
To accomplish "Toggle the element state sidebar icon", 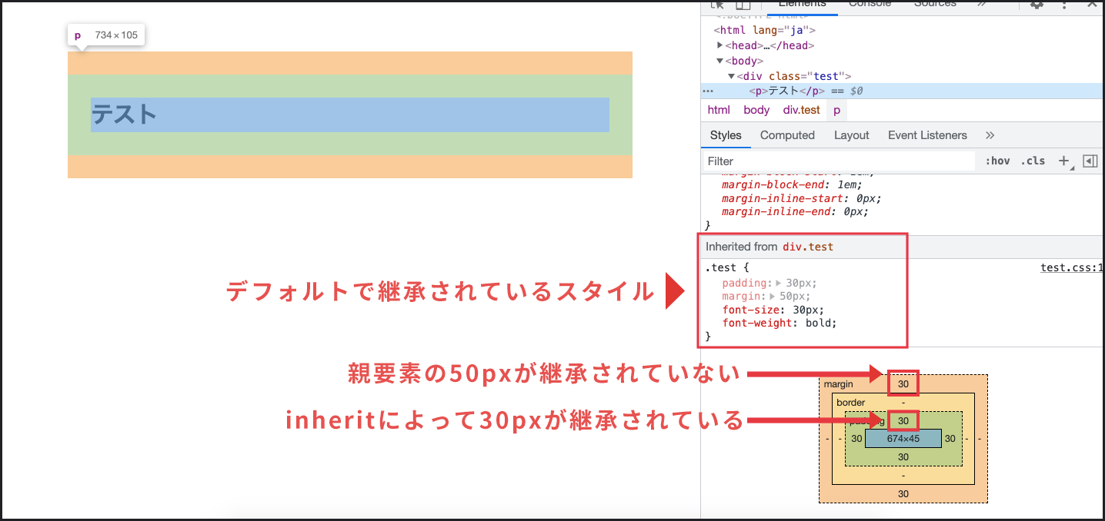I will click(1090, 161).
